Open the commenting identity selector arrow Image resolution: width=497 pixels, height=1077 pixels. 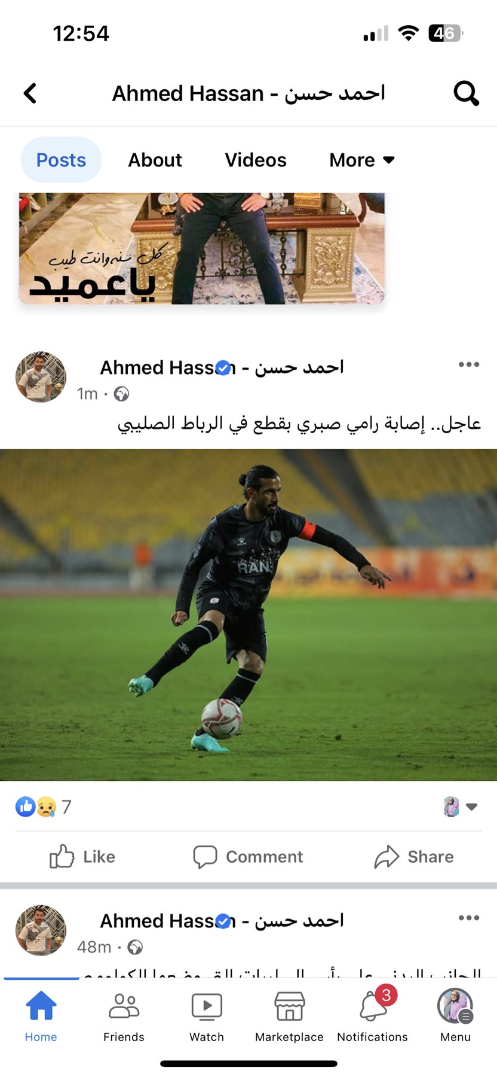(459, 807)
